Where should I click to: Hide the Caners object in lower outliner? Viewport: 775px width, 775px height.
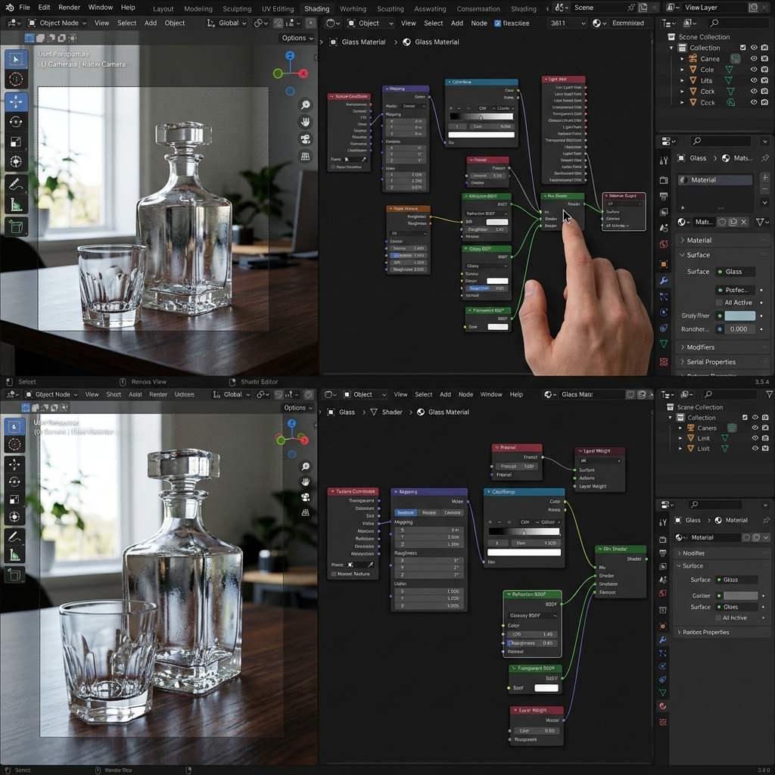tap(755, 428)
